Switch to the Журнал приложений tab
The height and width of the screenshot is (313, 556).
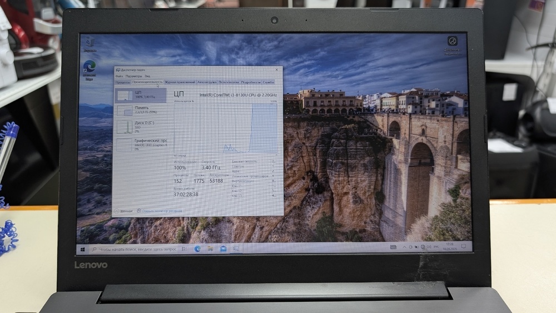click(x=180, y=82)
